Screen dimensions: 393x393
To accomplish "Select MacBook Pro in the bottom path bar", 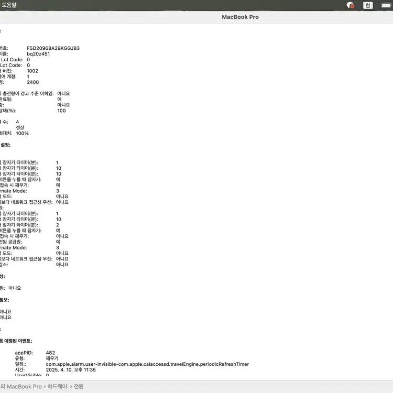I will 24,387.
